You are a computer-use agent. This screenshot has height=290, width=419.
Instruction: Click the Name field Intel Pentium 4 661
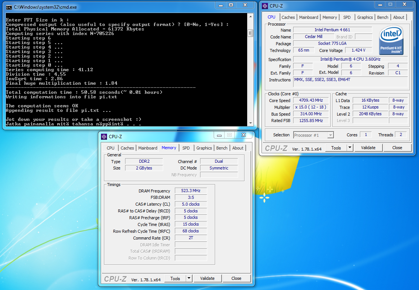[332, 30]
